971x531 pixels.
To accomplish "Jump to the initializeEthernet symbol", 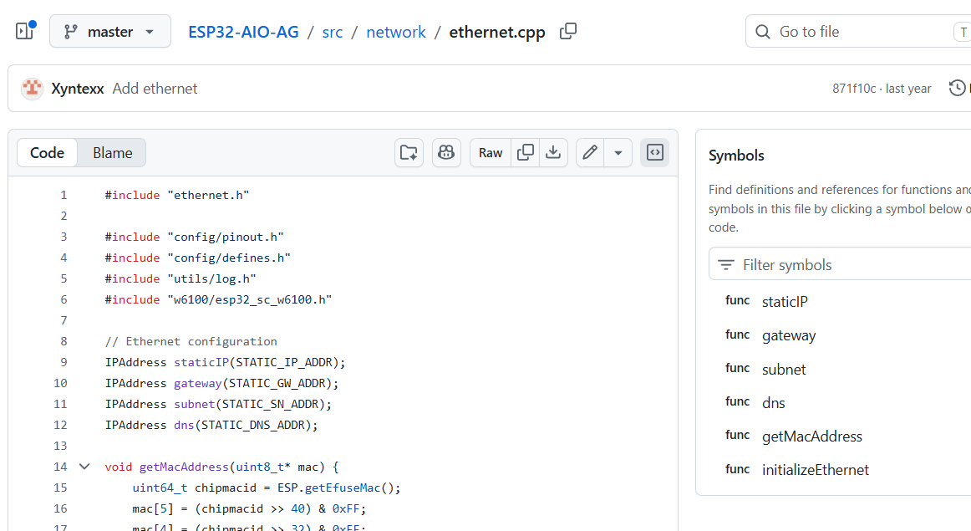I will [x=815, y=470].
